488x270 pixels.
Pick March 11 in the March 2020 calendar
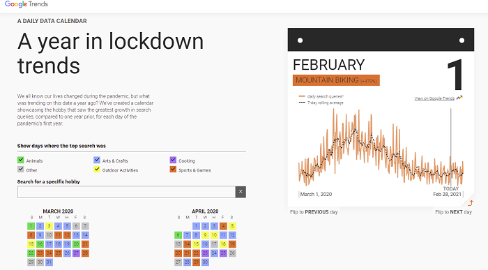point(58,235)
